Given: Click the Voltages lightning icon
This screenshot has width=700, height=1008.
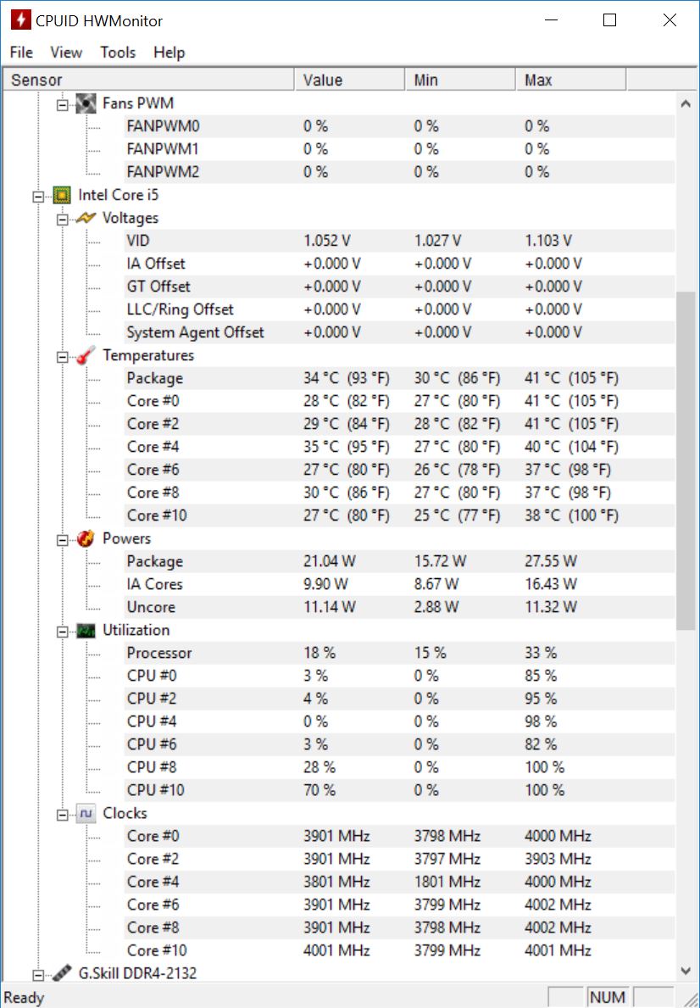Looking at the screenshot, I should click(x=86, y=218).
